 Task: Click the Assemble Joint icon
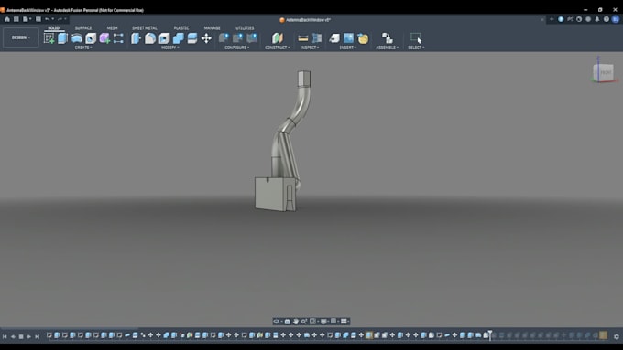pyautogui.click(x=387, y=38)
